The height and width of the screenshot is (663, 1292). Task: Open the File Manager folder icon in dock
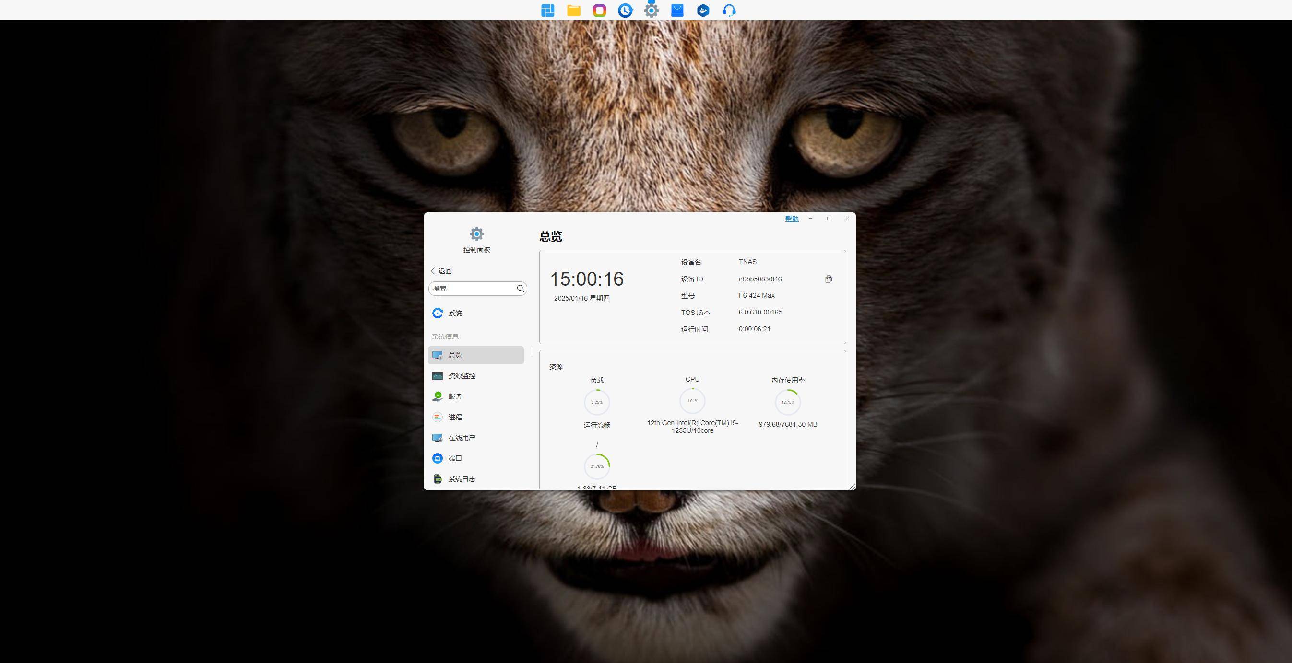573,11
